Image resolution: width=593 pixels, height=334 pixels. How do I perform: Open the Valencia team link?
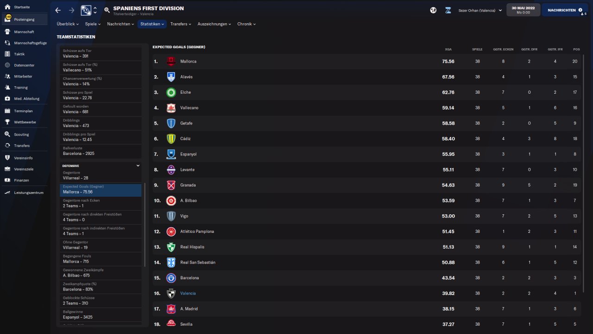pyautogui.click(x=188, y=293)
